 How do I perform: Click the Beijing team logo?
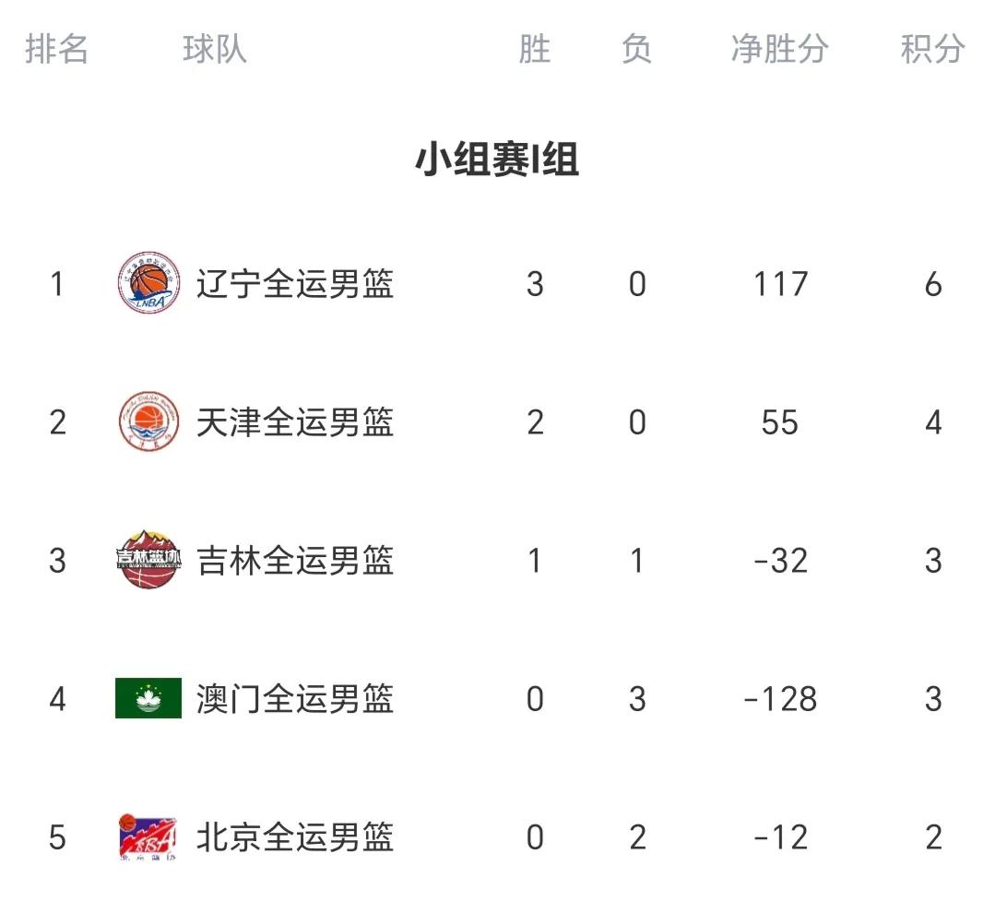[148, 836]
